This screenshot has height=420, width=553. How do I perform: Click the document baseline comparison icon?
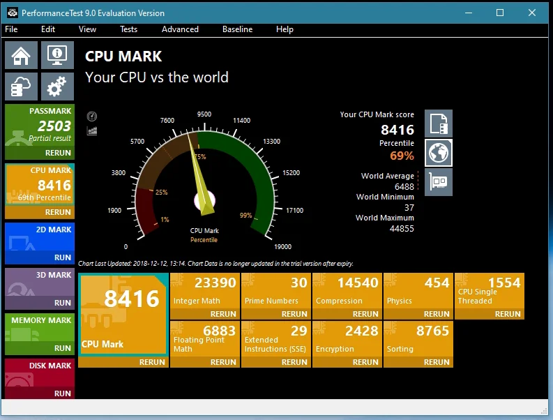[439, 123]
